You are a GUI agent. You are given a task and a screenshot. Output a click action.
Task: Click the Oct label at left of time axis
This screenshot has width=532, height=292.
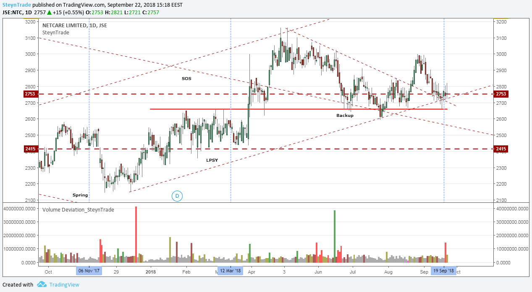[48, 271]
